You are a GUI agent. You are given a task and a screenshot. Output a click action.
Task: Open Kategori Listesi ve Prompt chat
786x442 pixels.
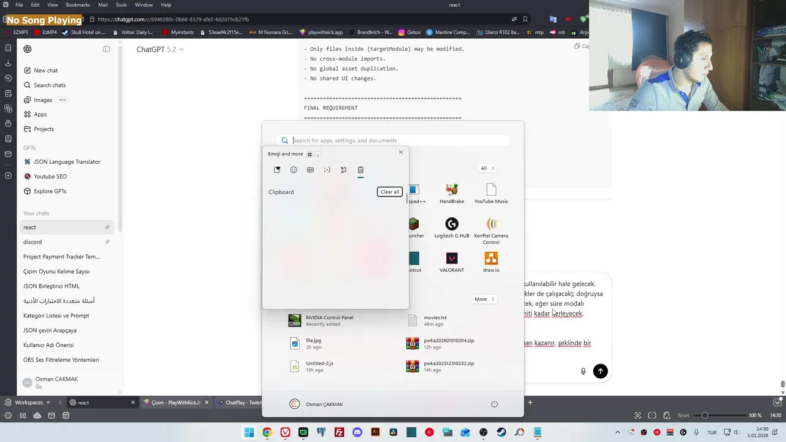tap(68, 316)
